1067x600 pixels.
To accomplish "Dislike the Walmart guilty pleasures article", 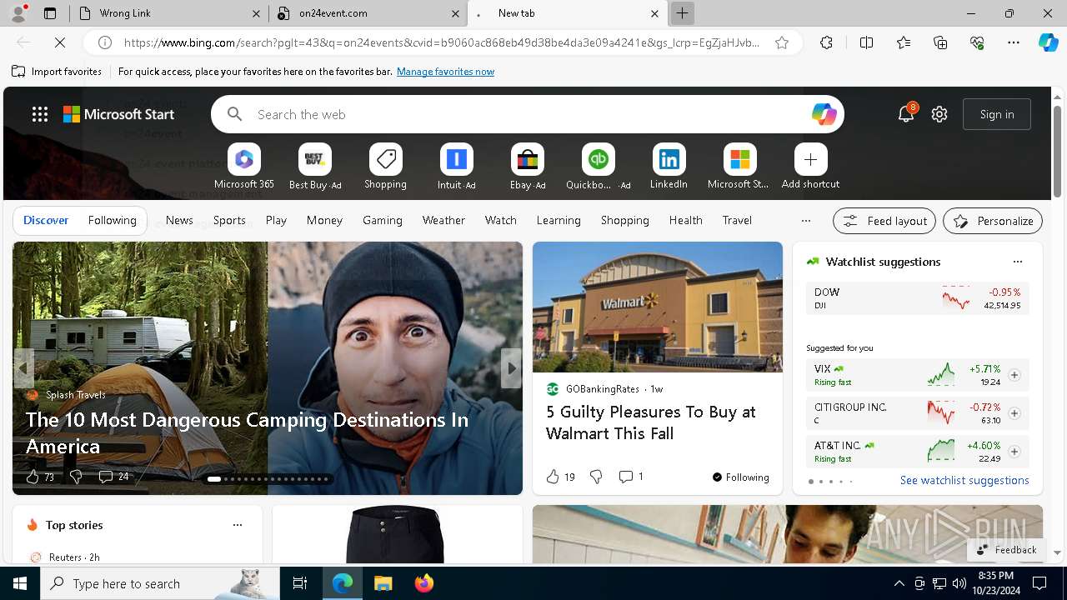I will [x=595, y=477].
